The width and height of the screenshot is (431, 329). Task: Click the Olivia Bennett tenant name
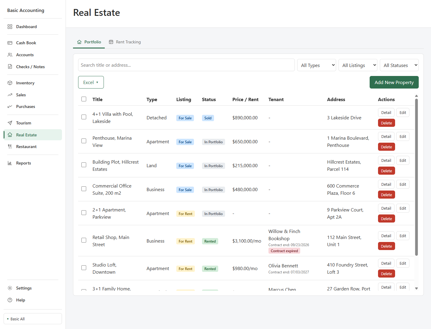(283, 266)
